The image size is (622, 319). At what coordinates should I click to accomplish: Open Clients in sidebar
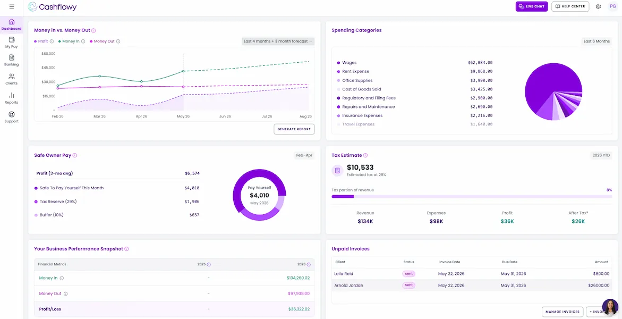click(12, 79)
